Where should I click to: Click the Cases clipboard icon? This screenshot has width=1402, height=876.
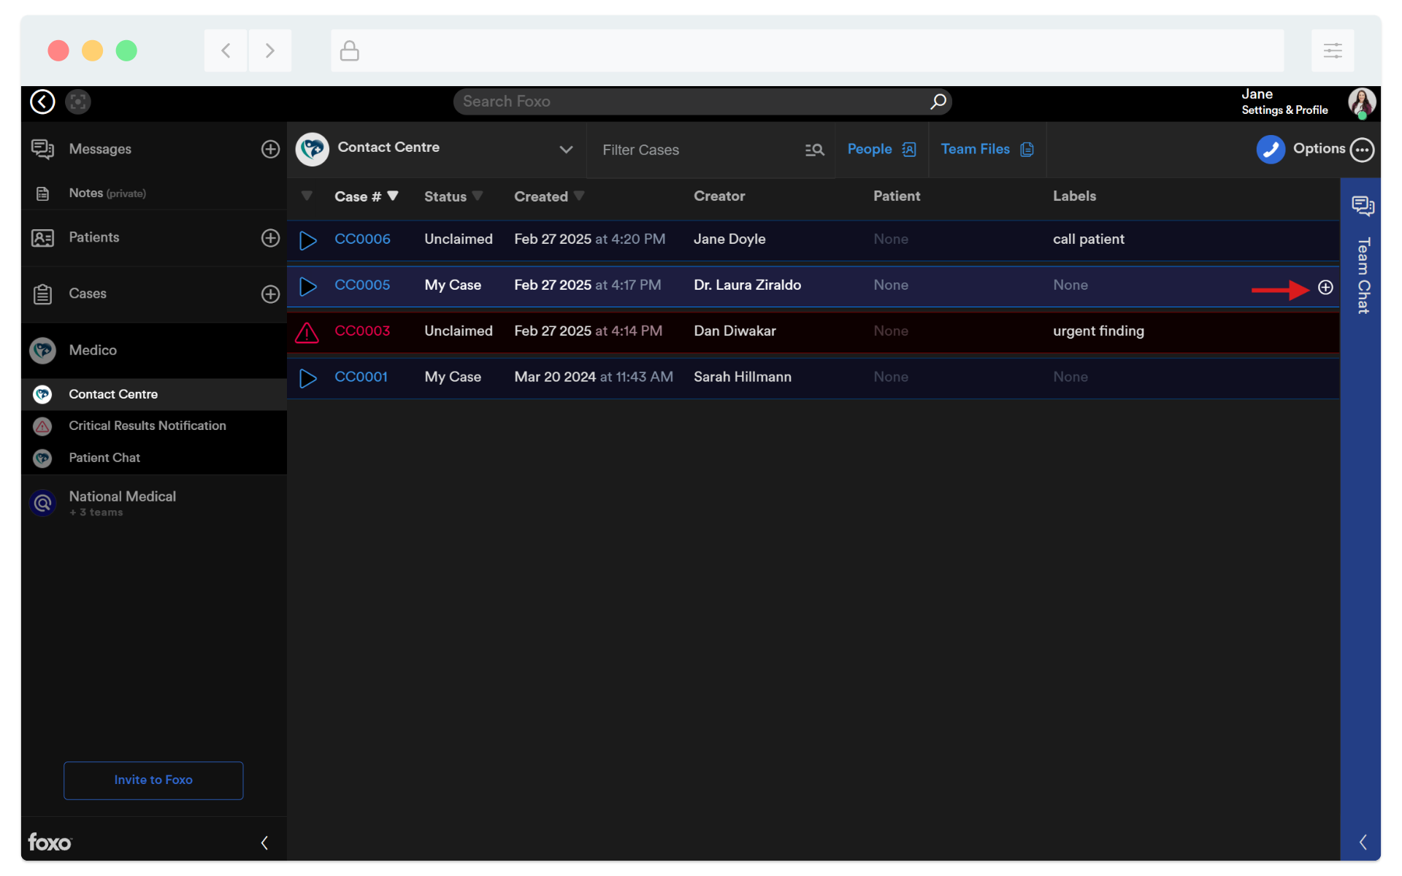coord(42,294)
